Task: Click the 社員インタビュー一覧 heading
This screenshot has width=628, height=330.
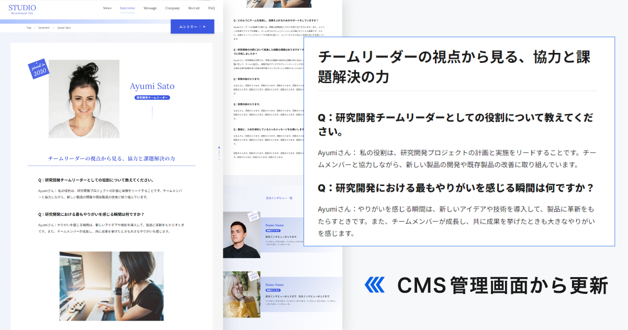Action: pyautogui.click(x=279, y=198)
